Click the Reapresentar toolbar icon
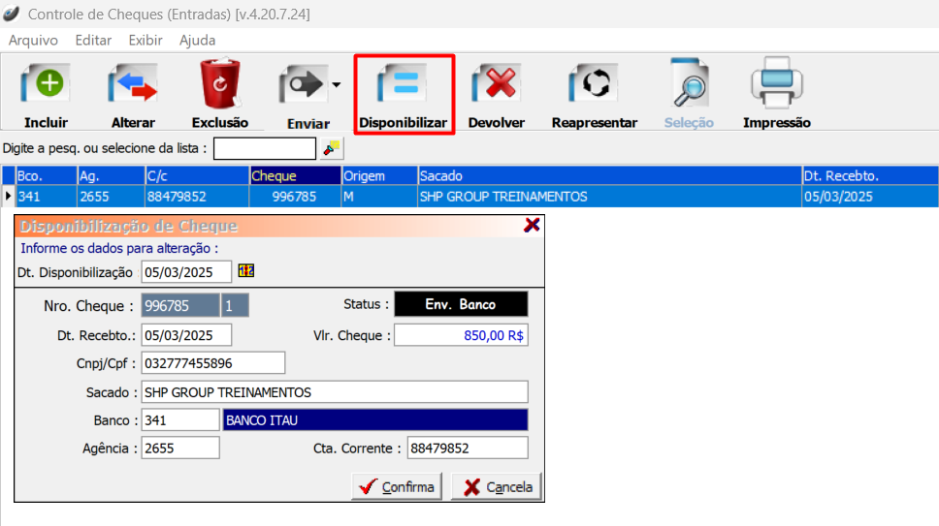Viewport: 939px width, 526px height. (x=594, y=85)
